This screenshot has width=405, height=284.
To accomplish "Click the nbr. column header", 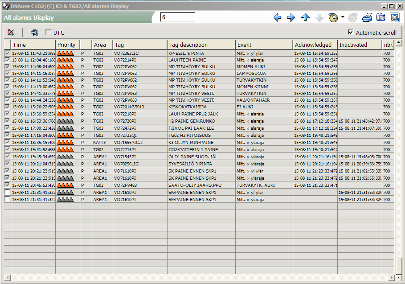I will click(388, 45).
